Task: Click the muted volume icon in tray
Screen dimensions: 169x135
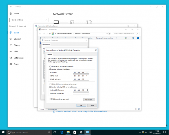Action: [146, 132]
